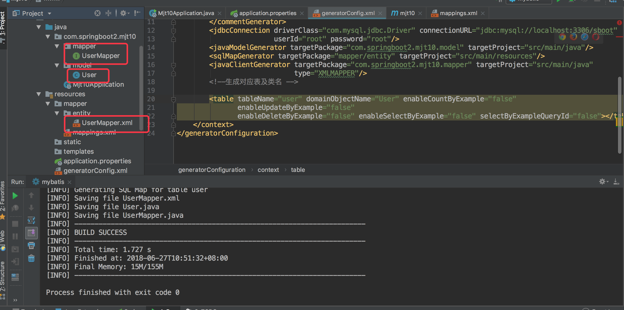Toggle soft-wrap in run console

click(x=31, y=220)
